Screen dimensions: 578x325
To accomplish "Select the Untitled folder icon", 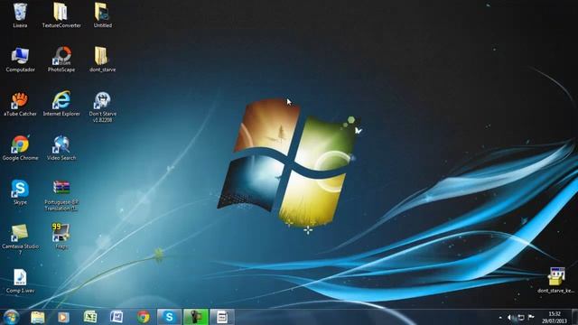I will pyautogui.click(x=102, y=15).
